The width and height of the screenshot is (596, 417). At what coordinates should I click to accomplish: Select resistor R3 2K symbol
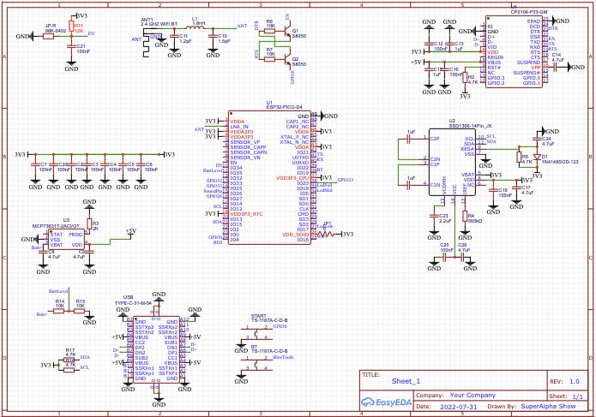pyautogui.click(x=89, y=223)
